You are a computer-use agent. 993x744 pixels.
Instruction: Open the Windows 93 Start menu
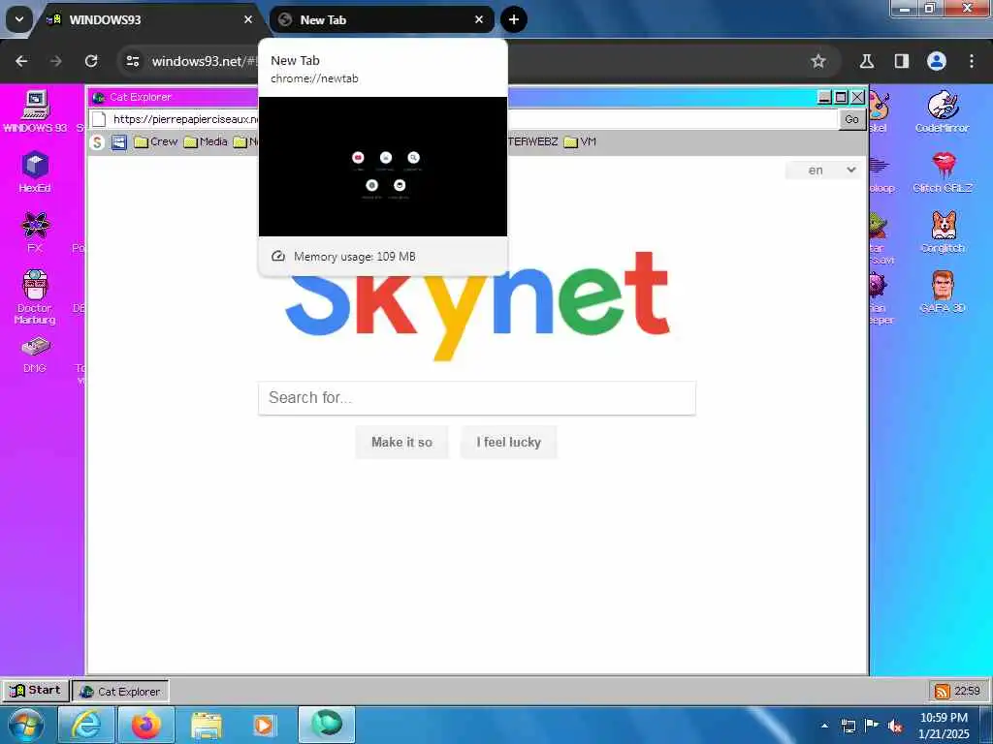pos(36,690)
